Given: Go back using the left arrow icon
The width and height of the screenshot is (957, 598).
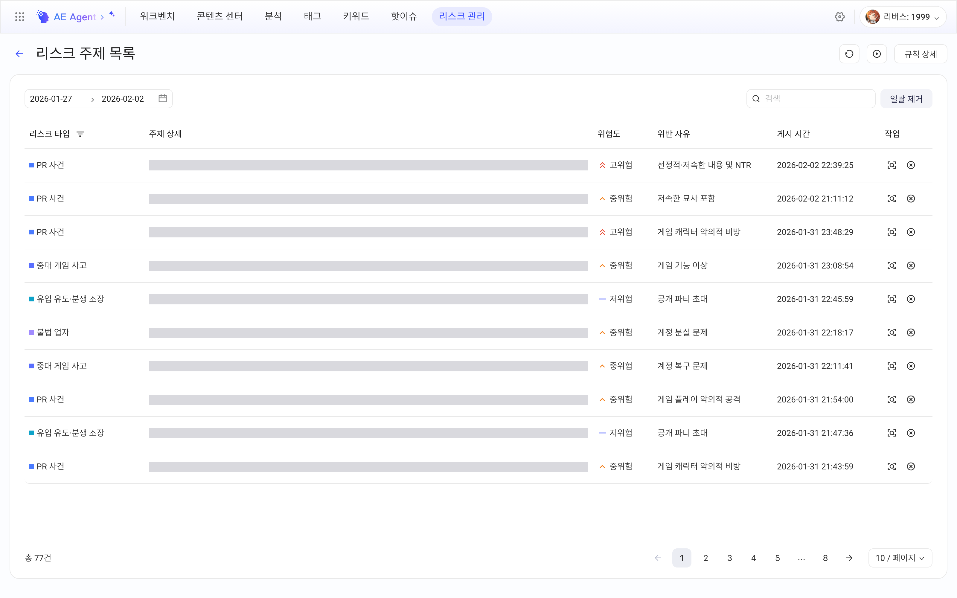Looking at the screenshot, I should click(19, 54).
